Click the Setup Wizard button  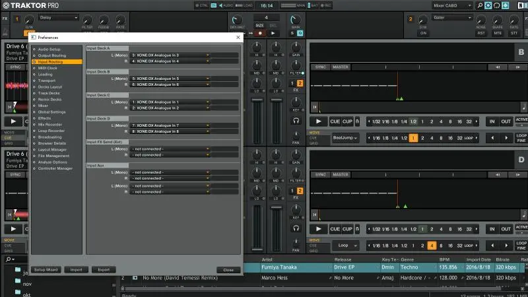pos(46,269)
